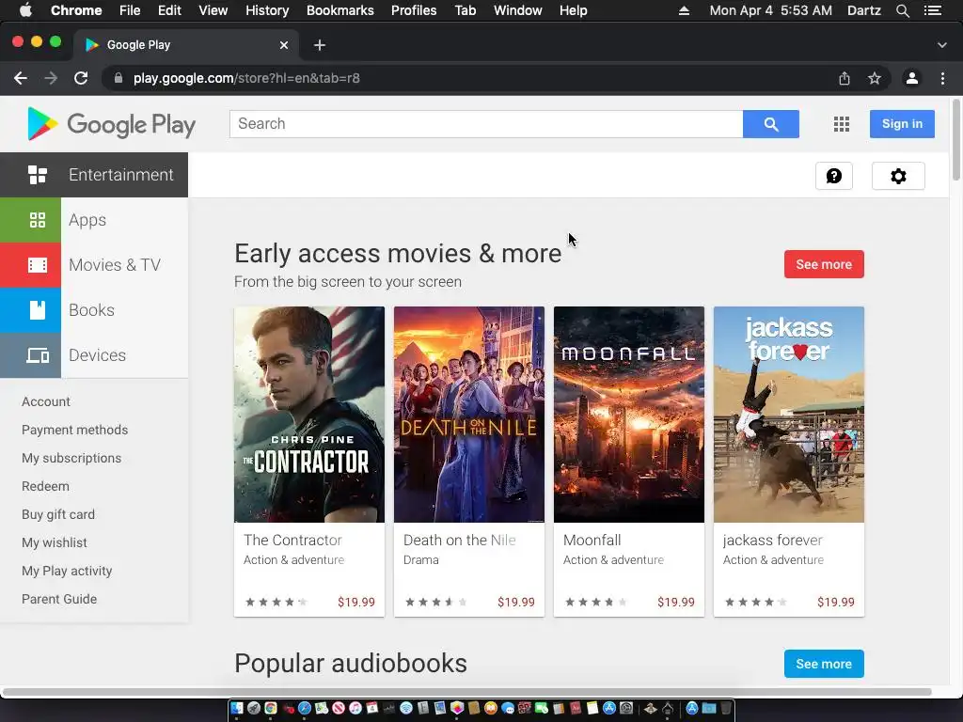Open My Play activity link
This screenshot has width=963, height=722.
67,571
